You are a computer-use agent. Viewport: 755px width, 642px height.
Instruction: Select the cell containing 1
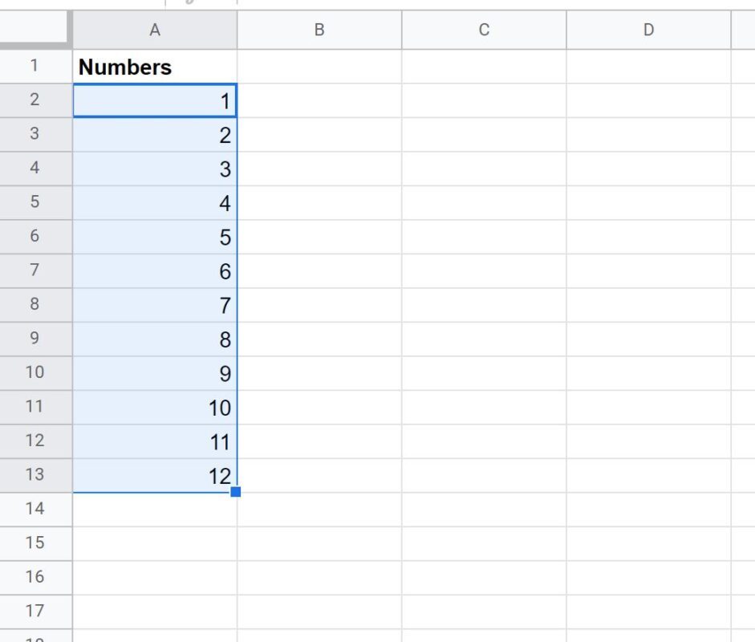[x=155, y=100]
